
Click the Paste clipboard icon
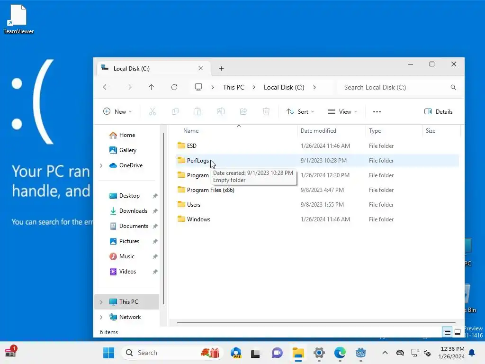coord(198,111)
